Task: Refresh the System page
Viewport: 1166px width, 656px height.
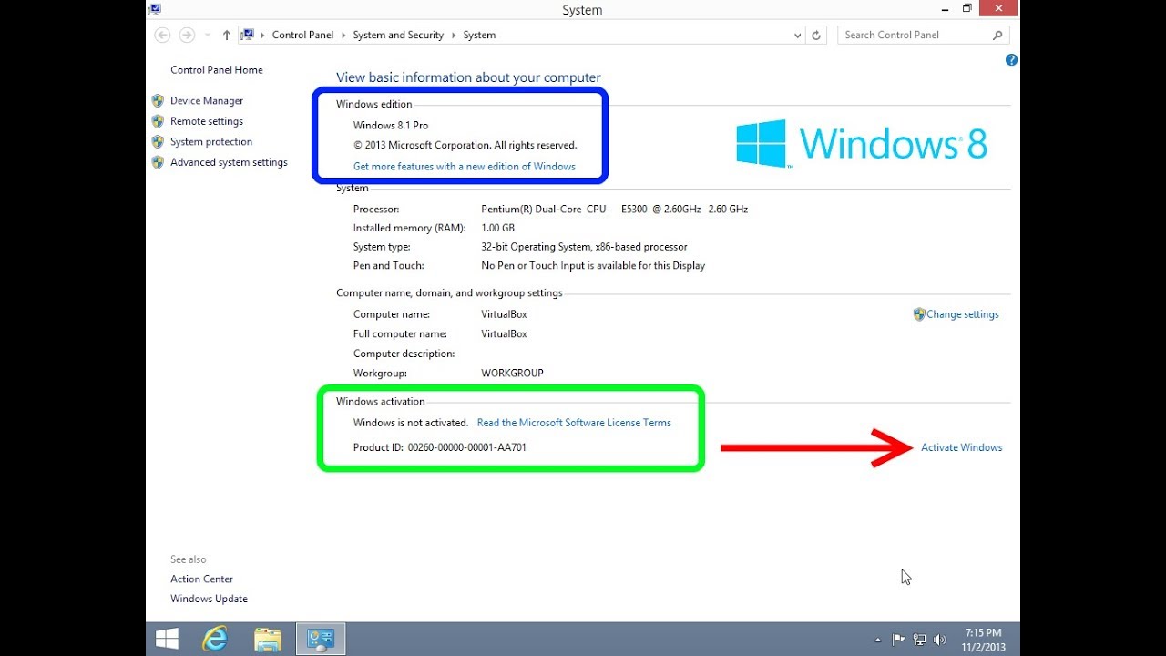Action: [816, 35]
